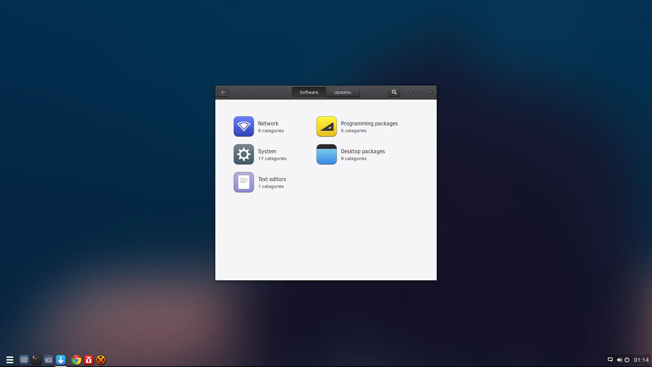Switch to the Software tab
The width and height of the screenshot is (652, 367).
pyautogui.click(x=309, y=92)
